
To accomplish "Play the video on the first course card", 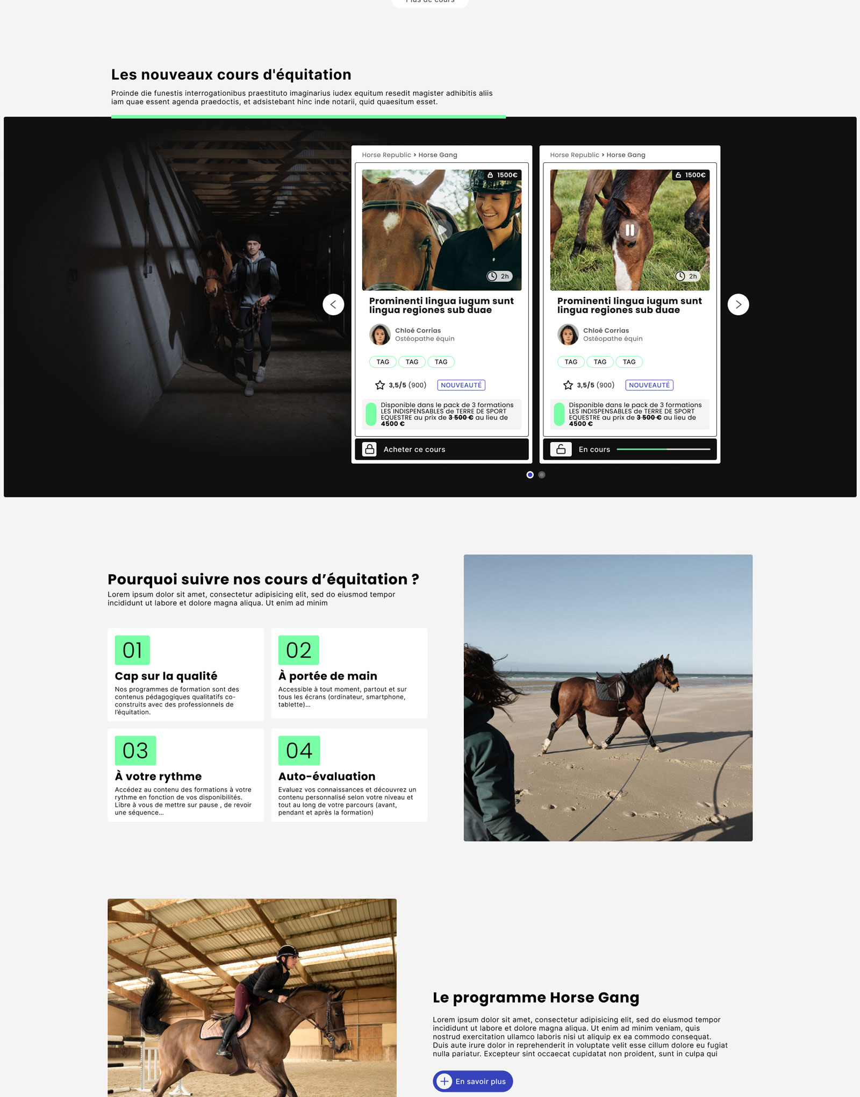I will pos(442,230).
